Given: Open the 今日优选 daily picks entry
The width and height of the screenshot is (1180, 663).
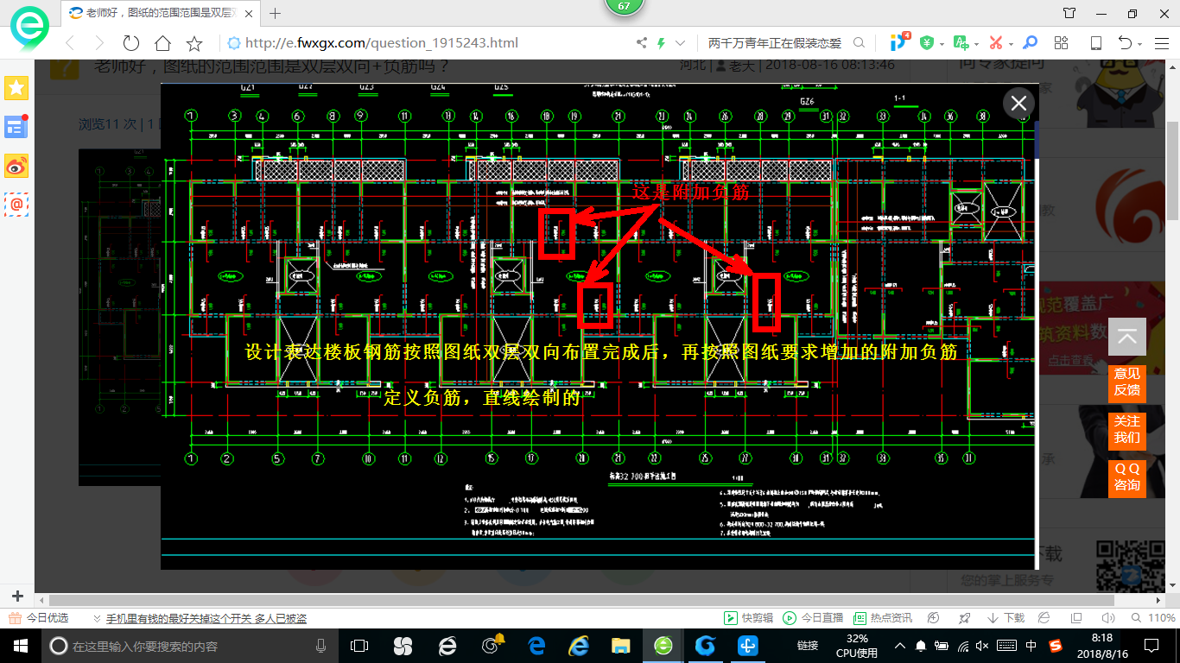Looking at the screenshot, I should point(39,618).
